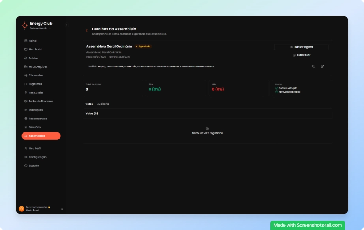The width and height of the screenshot is (364, 230).
Task: Click the back arrow beside Detalhes da Assembleia
Action: click(86, 30)
